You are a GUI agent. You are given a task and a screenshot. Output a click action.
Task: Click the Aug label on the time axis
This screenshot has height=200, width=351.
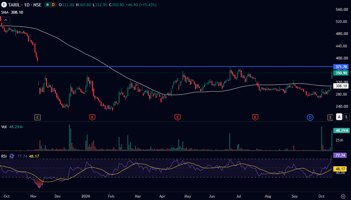pos(268,196)
